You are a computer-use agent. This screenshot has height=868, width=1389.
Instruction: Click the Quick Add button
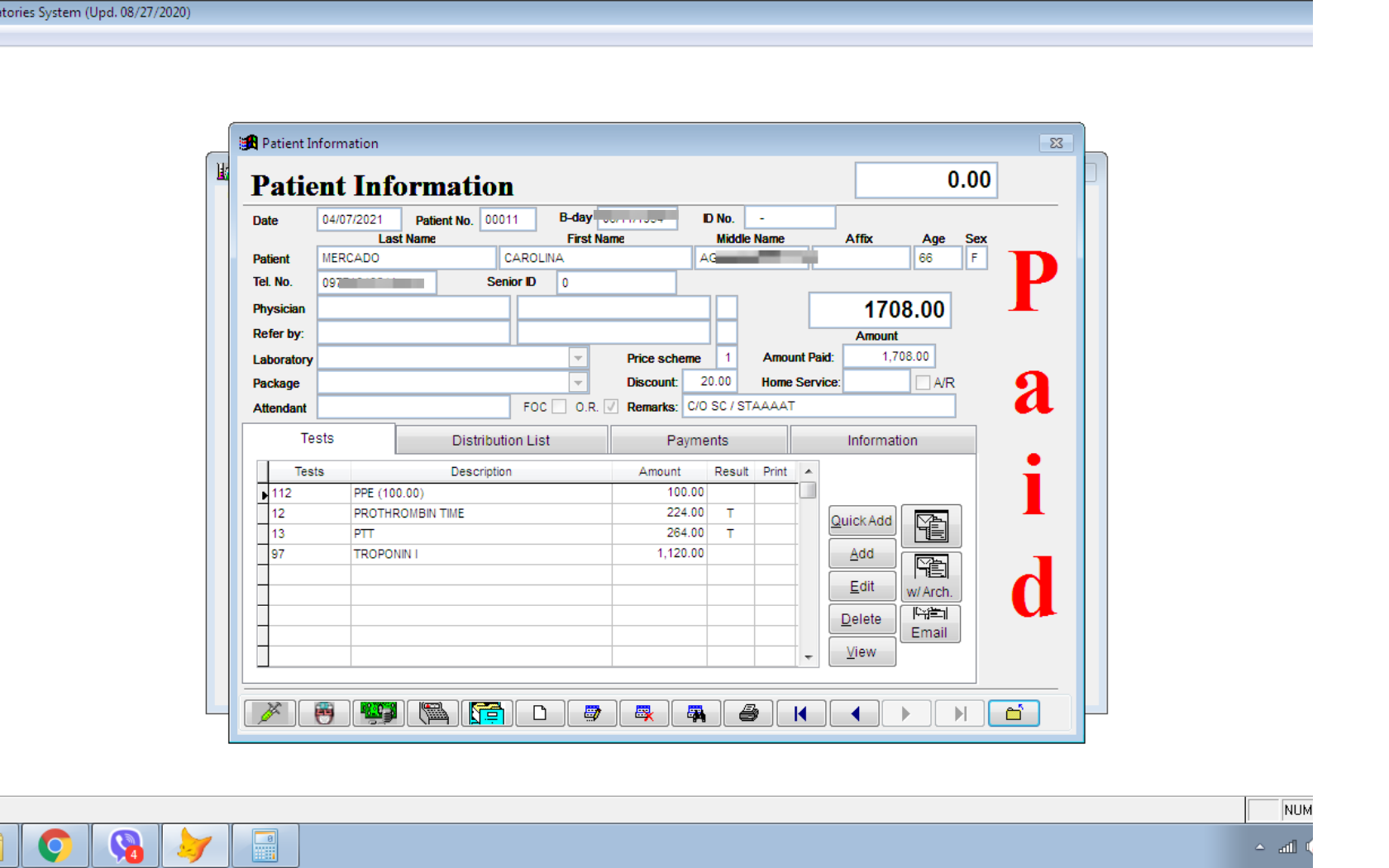tap(862, 521)
